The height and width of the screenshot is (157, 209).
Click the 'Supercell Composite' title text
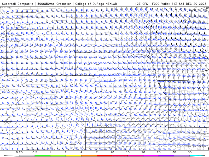[18, 4]
